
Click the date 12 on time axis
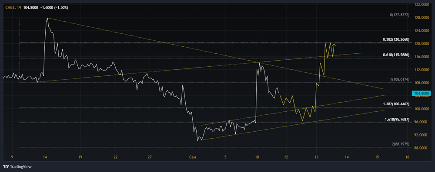286,157
